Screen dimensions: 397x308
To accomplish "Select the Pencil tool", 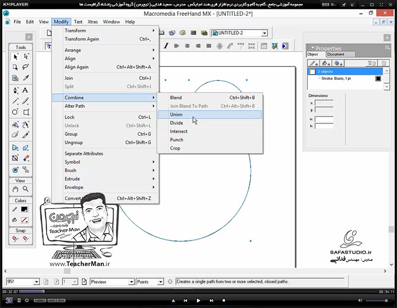I will [x=25, y=101].
